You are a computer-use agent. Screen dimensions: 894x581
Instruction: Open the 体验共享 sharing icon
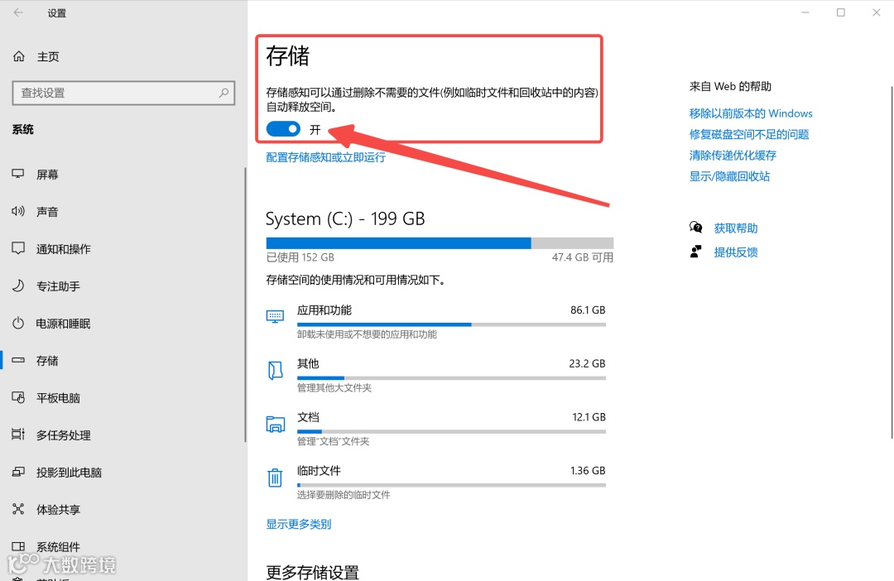point(18,509)
